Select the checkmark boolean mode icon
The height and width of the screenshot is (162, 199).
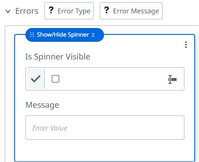(x=36, y=79)
